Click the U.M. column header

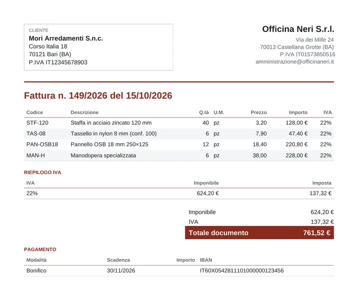(x=219, y=112)
